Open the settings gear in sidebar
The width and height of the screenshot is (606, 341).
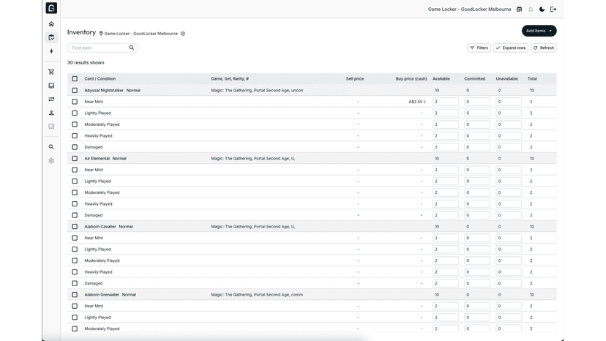[51, 161]
